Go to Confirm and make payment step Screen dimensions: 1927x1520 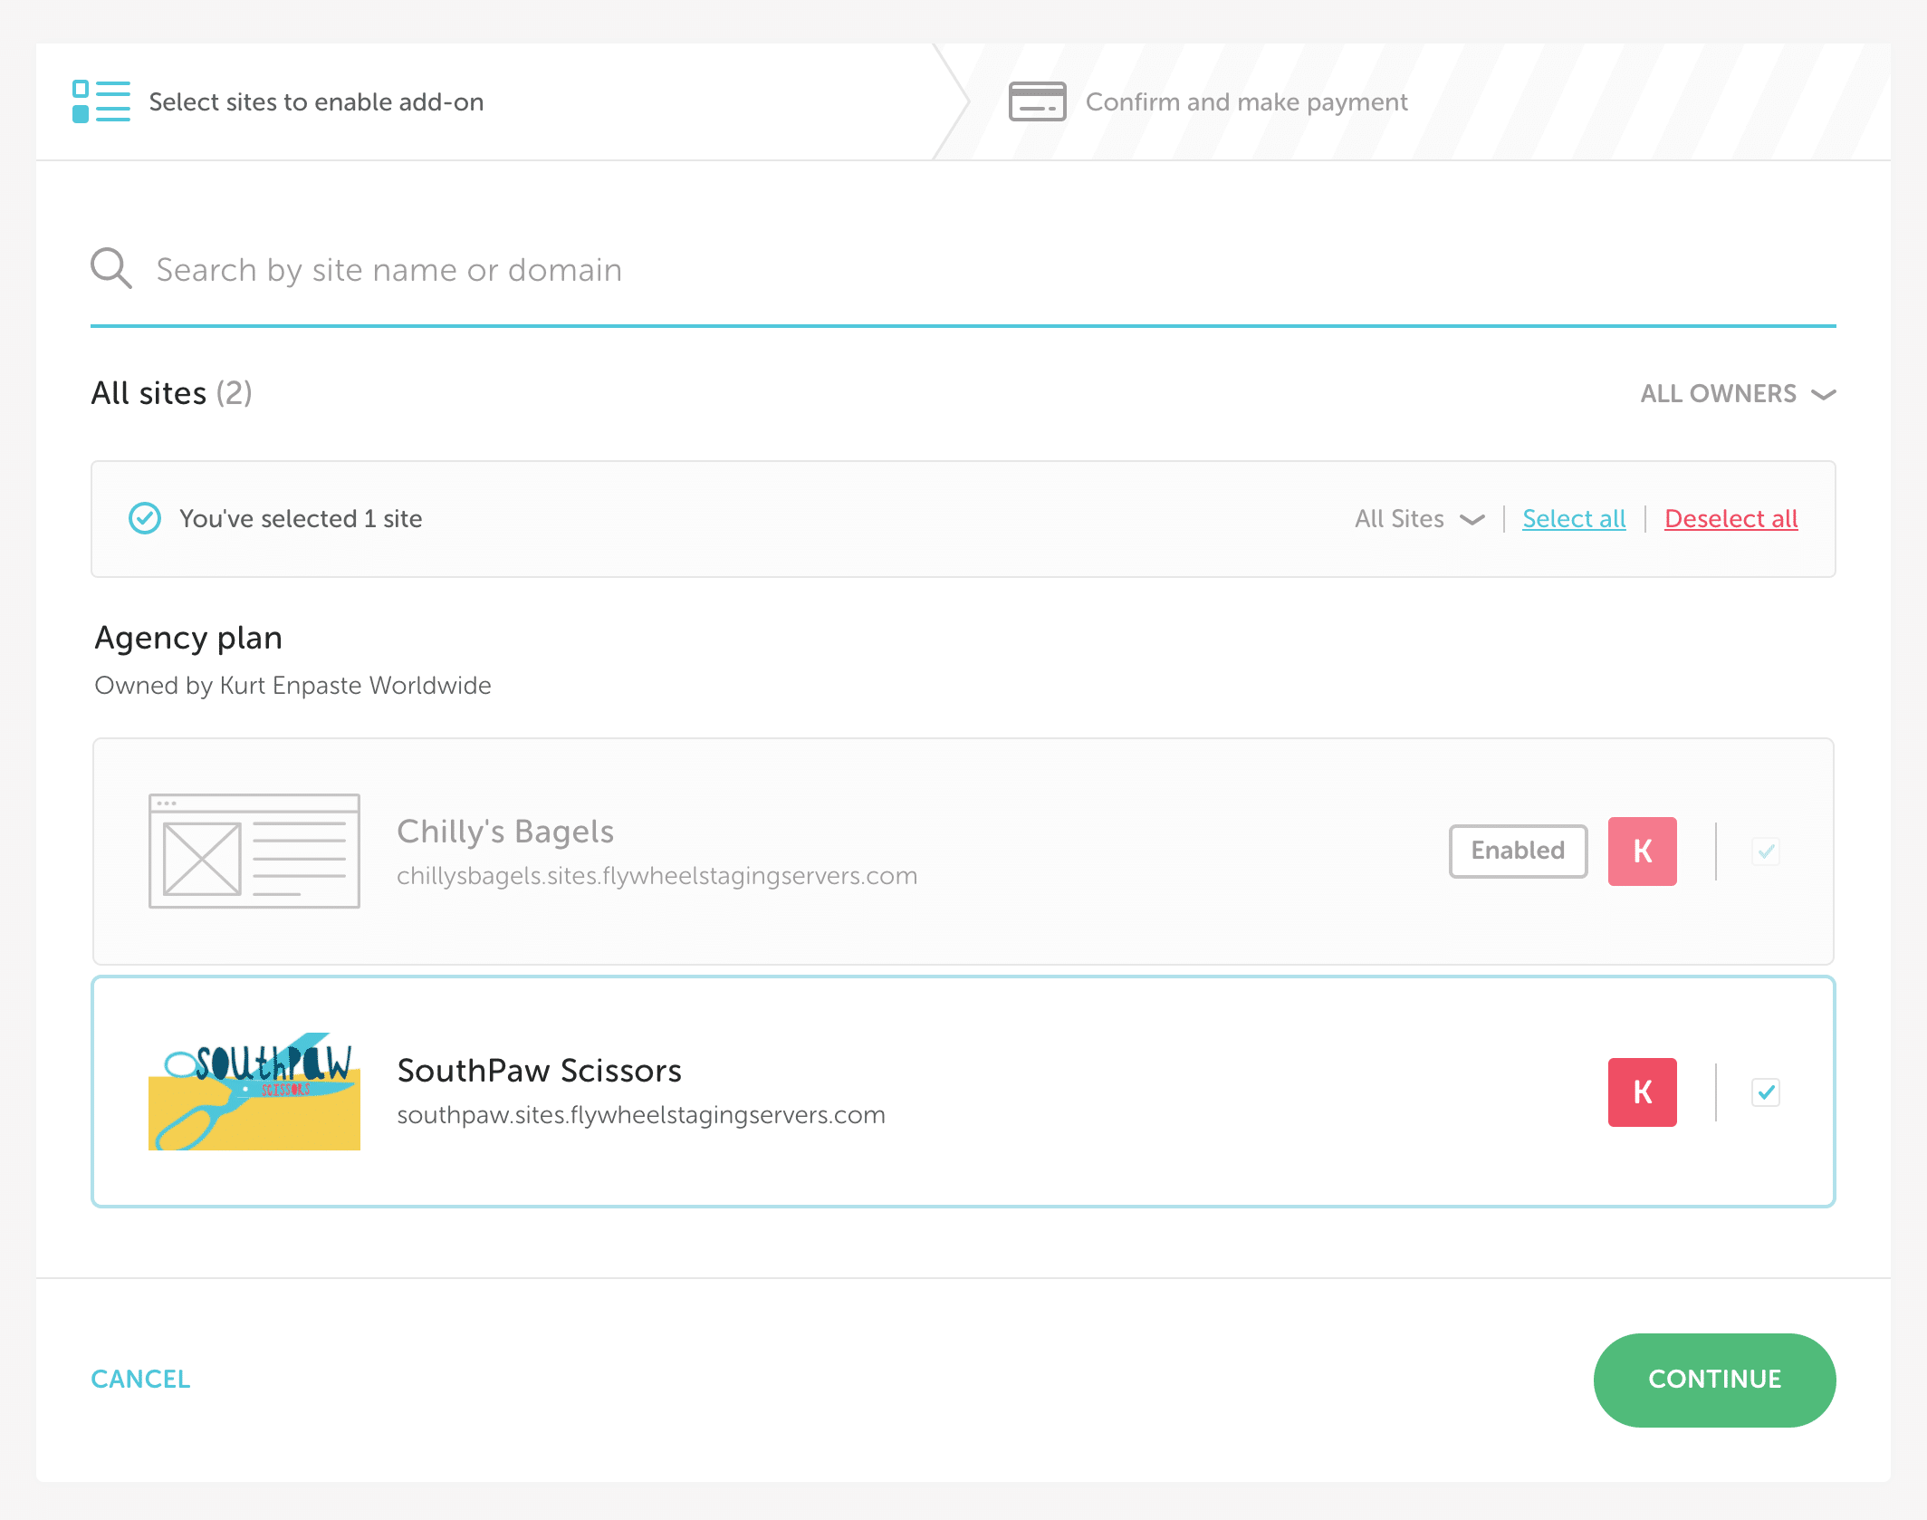1246,101
